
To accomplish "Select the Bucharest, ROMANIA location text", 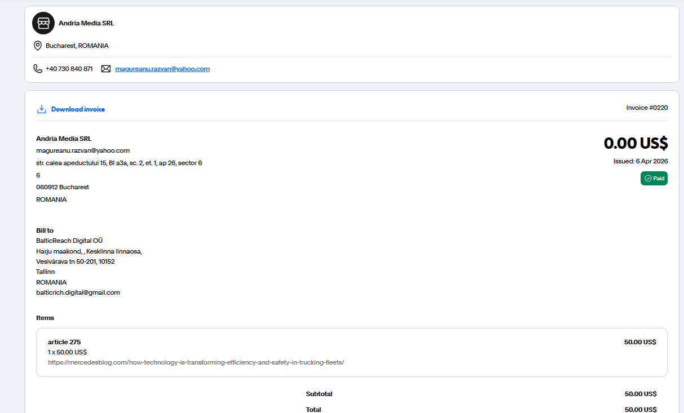I will (77, 46).
